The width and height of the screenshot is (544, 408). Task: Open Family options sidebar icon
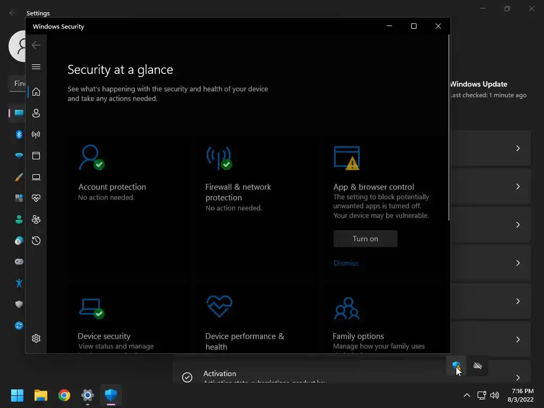36,219
